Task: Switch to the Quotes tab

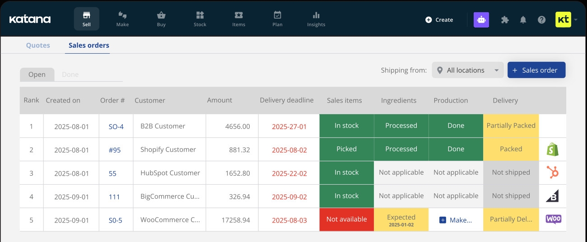Action: point(38,45)
